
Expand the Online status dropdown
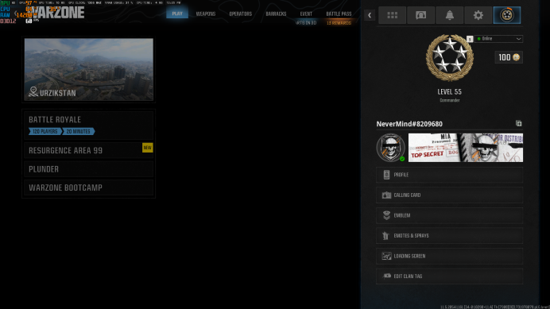click(x=498, y=39)
